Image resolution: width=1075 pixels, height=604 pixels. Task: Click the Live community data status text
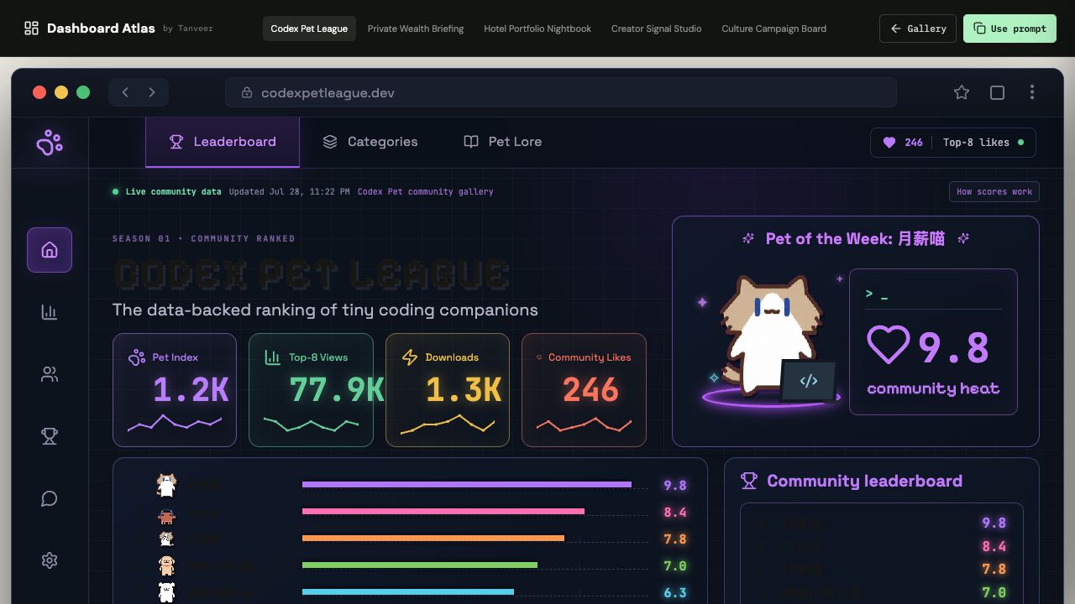(174, 192)
